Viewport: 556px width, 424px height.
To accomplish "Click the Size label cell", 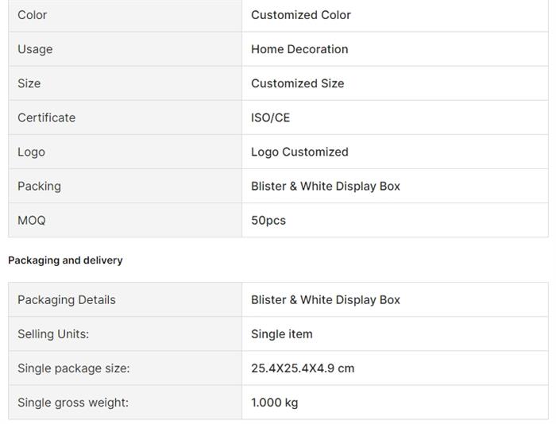I will (x=29, y=83).
